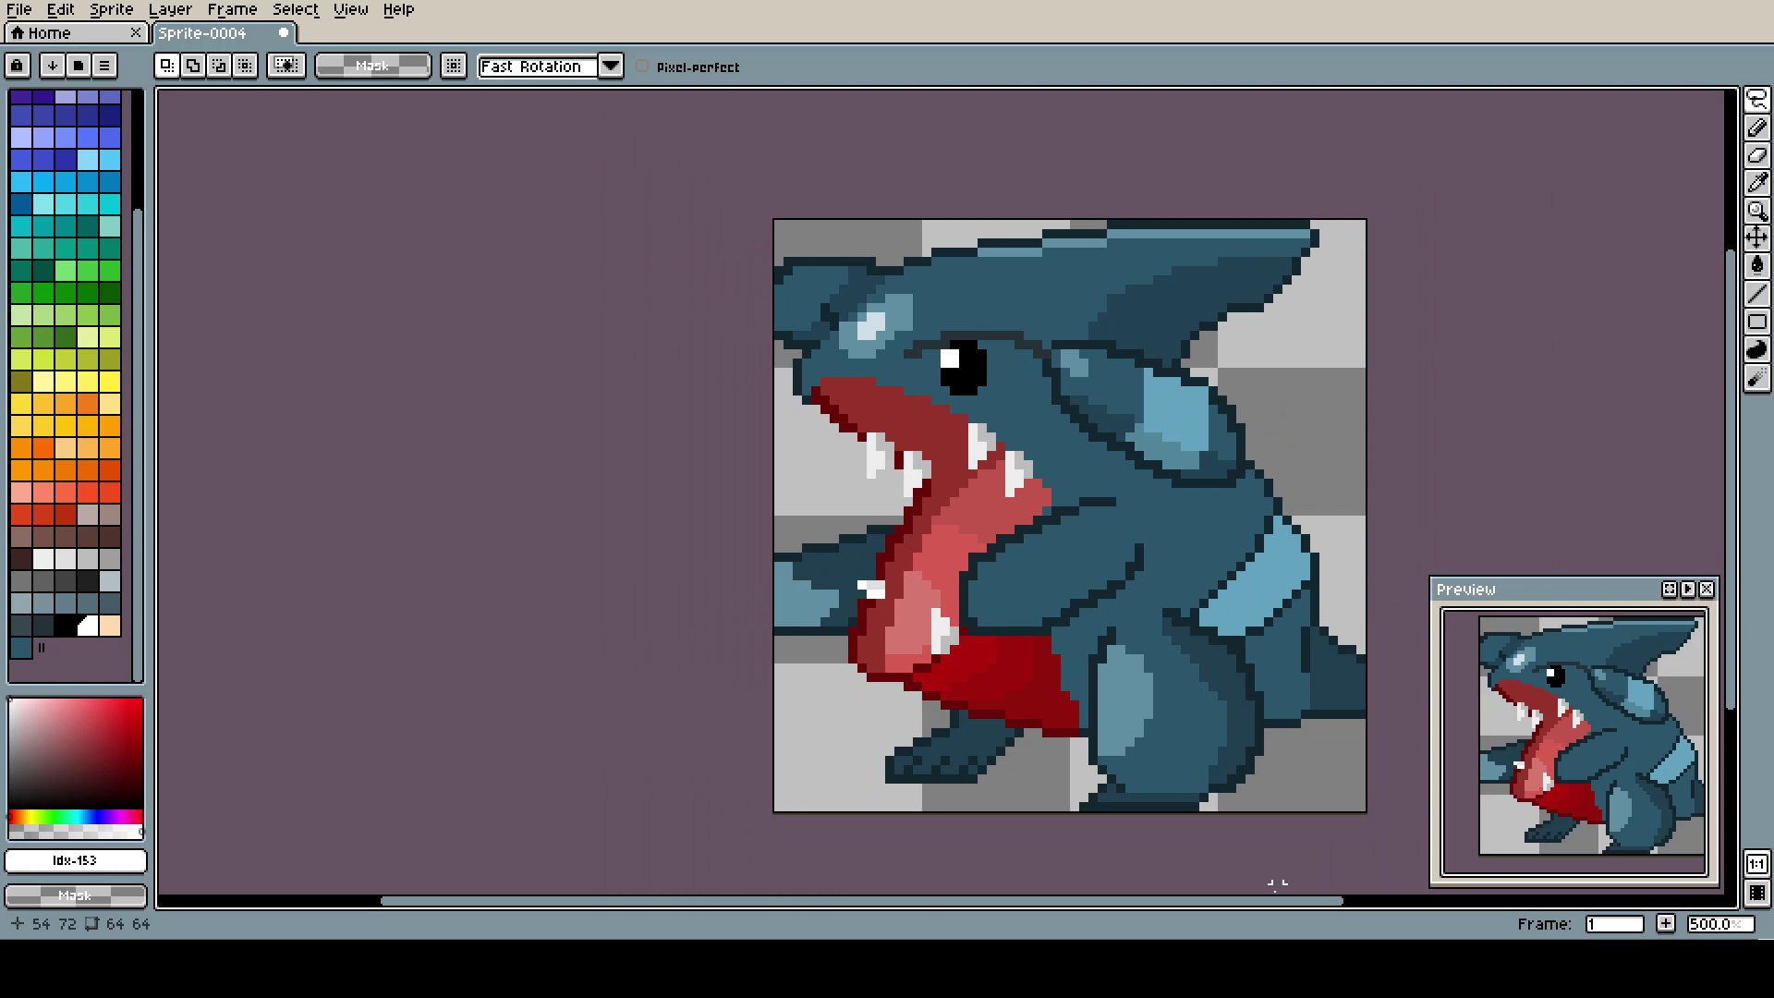Click the palette edit lock icon
Screen dimensions: 1774x998
[17, 66]
